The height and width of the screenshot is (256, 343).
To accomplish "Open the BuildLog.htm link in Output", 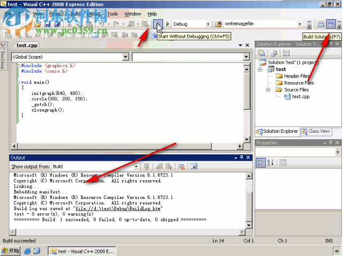I will tap(118, 209).
